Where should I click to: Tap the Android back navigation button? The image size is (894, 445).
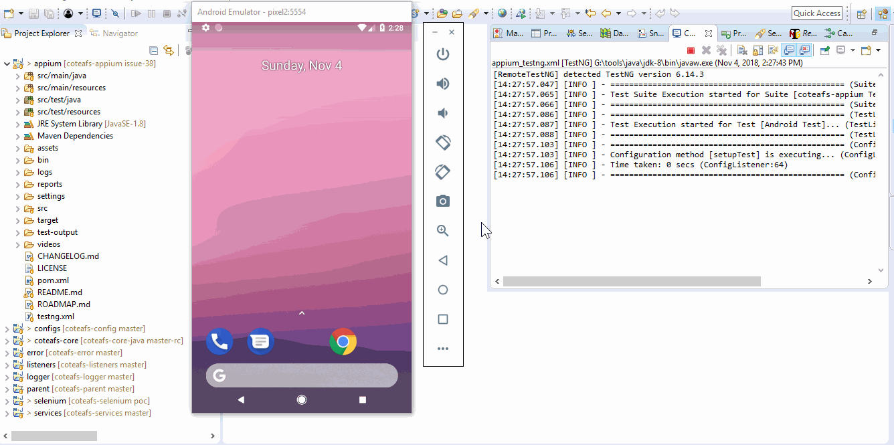click(241, 399)
